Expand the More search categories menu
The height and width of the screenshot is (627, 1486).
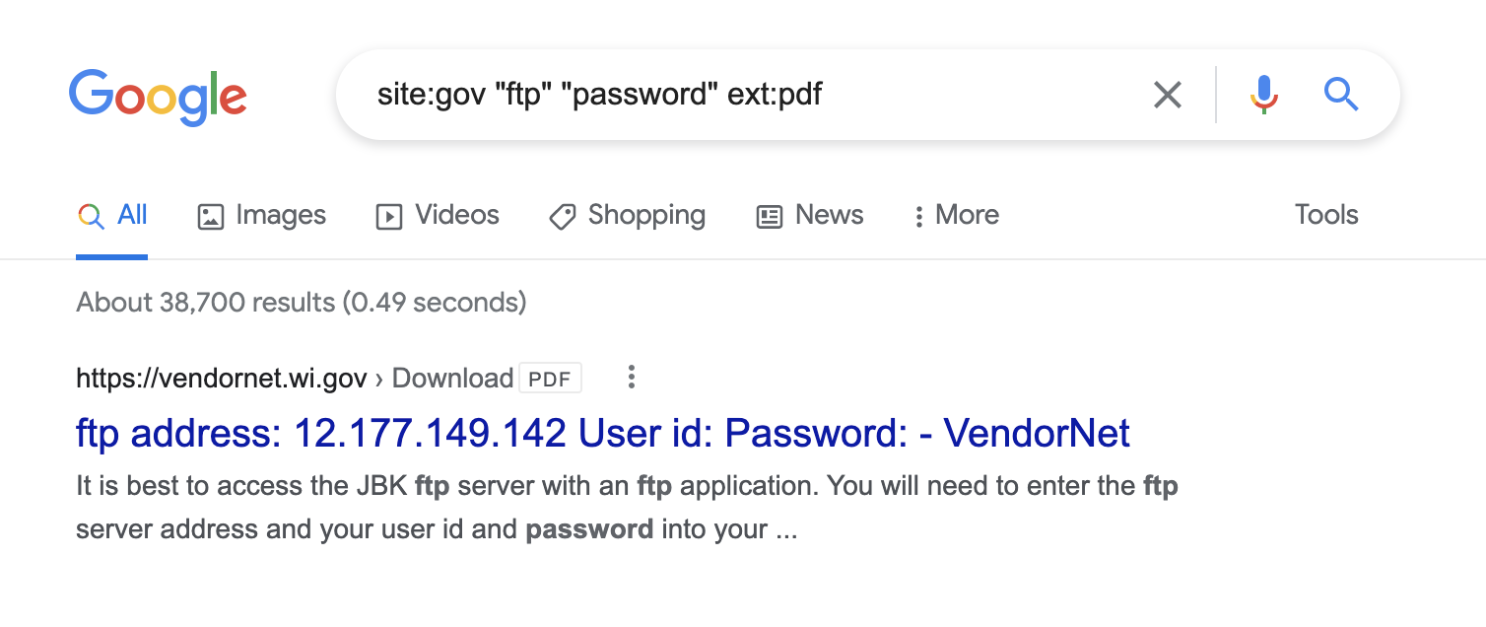tap(956, 215)
